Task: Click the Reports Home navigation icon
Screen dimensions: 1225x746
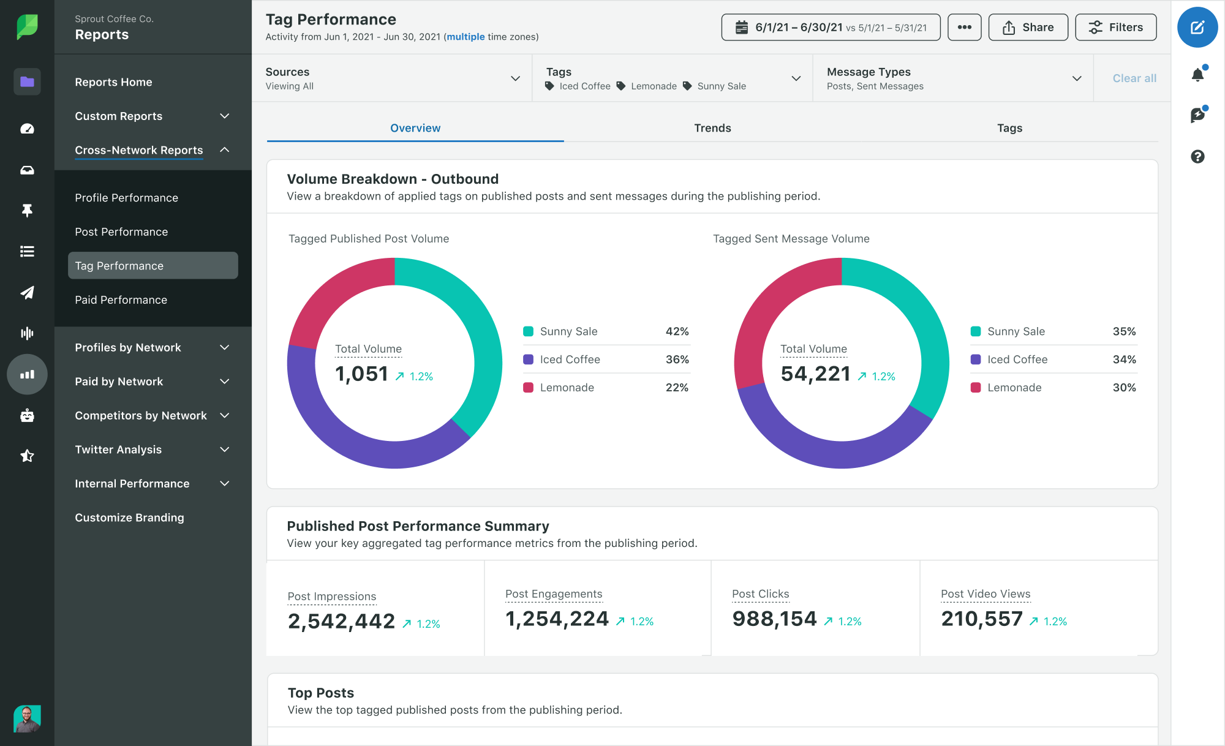Action: [25, 81]
